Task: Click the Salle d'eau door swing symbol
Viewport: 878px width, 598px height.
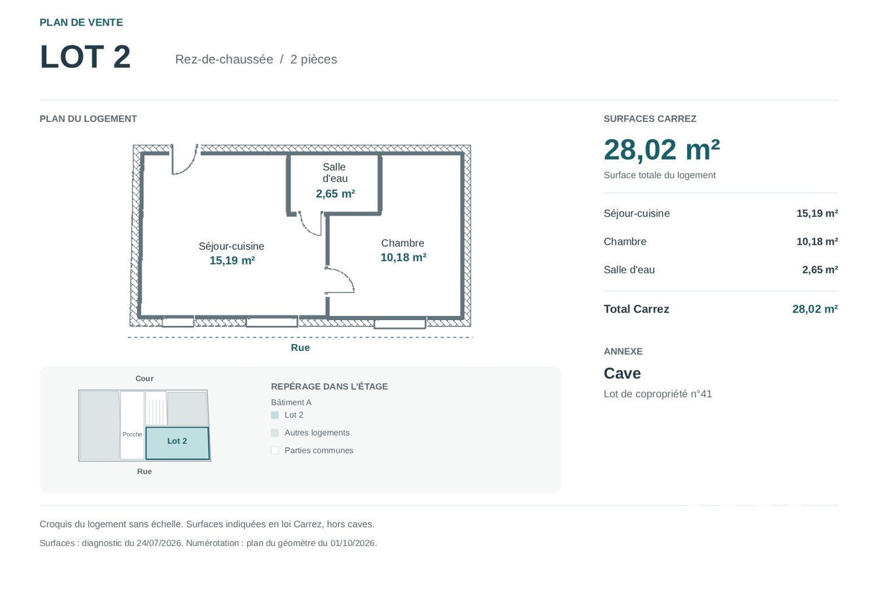Action: [x=310, y=224]
